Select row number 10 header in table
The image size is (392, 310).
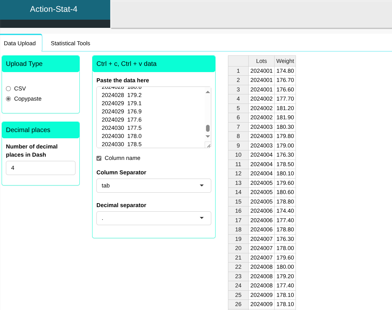coord(238,155)
